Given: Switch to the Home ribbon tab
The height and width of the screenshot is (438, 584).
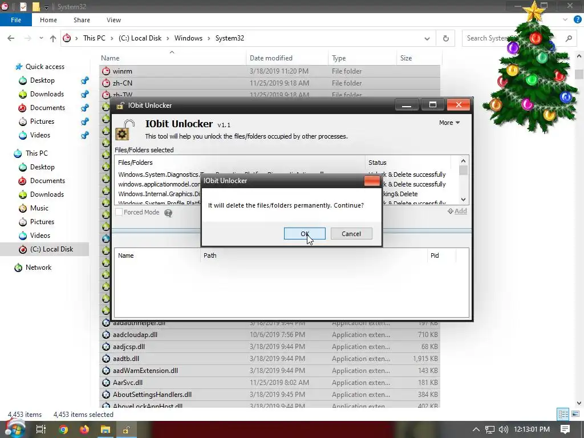Looking at the screenshot, I should [x=48, y=20].
